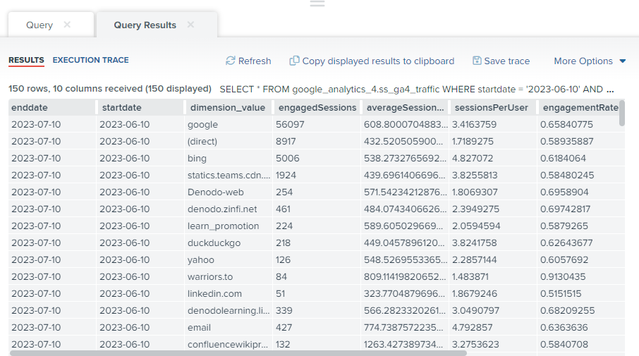The height and width of the screenshot is (356, 639).
Task: Click the '150 rows, 10 columns received' text
Action: coord(110,89)
